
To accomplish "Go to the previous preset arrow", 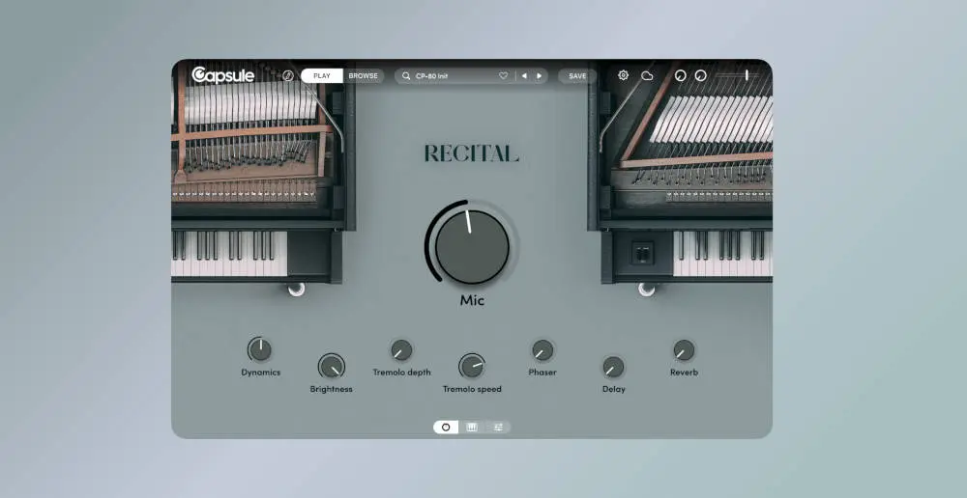I will (524, 75).
